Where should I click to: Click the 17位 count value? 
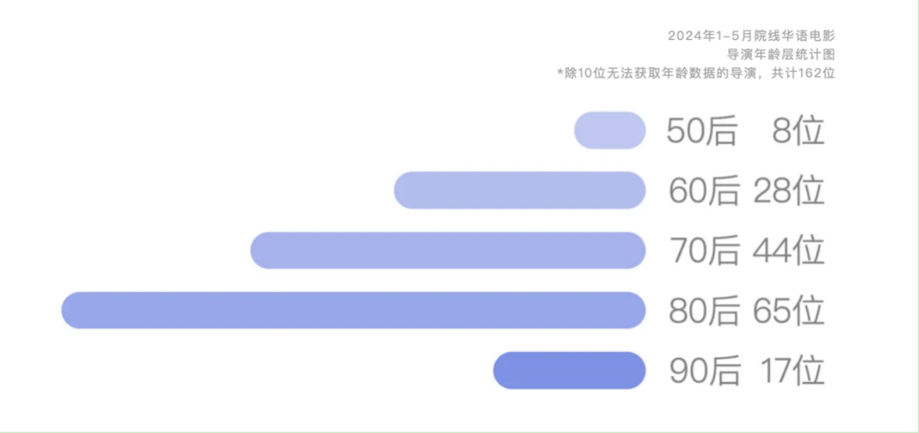pos(793,372)
